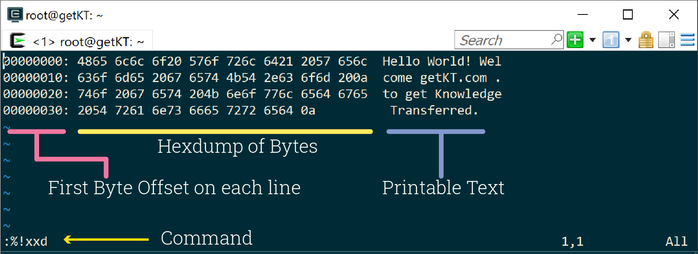Click hex value 4865 on first line
The image size is (698, 254).
tap(92, 61)
